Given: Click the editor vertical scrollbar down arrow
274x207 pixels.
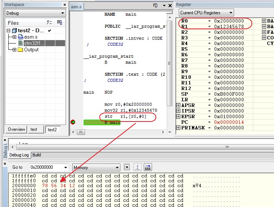Looking at the screenshot, I should tap(170, 132).
